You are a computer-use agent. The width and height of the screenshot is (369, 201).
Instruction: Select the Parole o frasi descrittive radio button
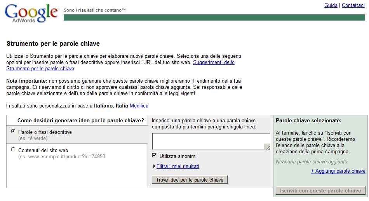[13, 131]
